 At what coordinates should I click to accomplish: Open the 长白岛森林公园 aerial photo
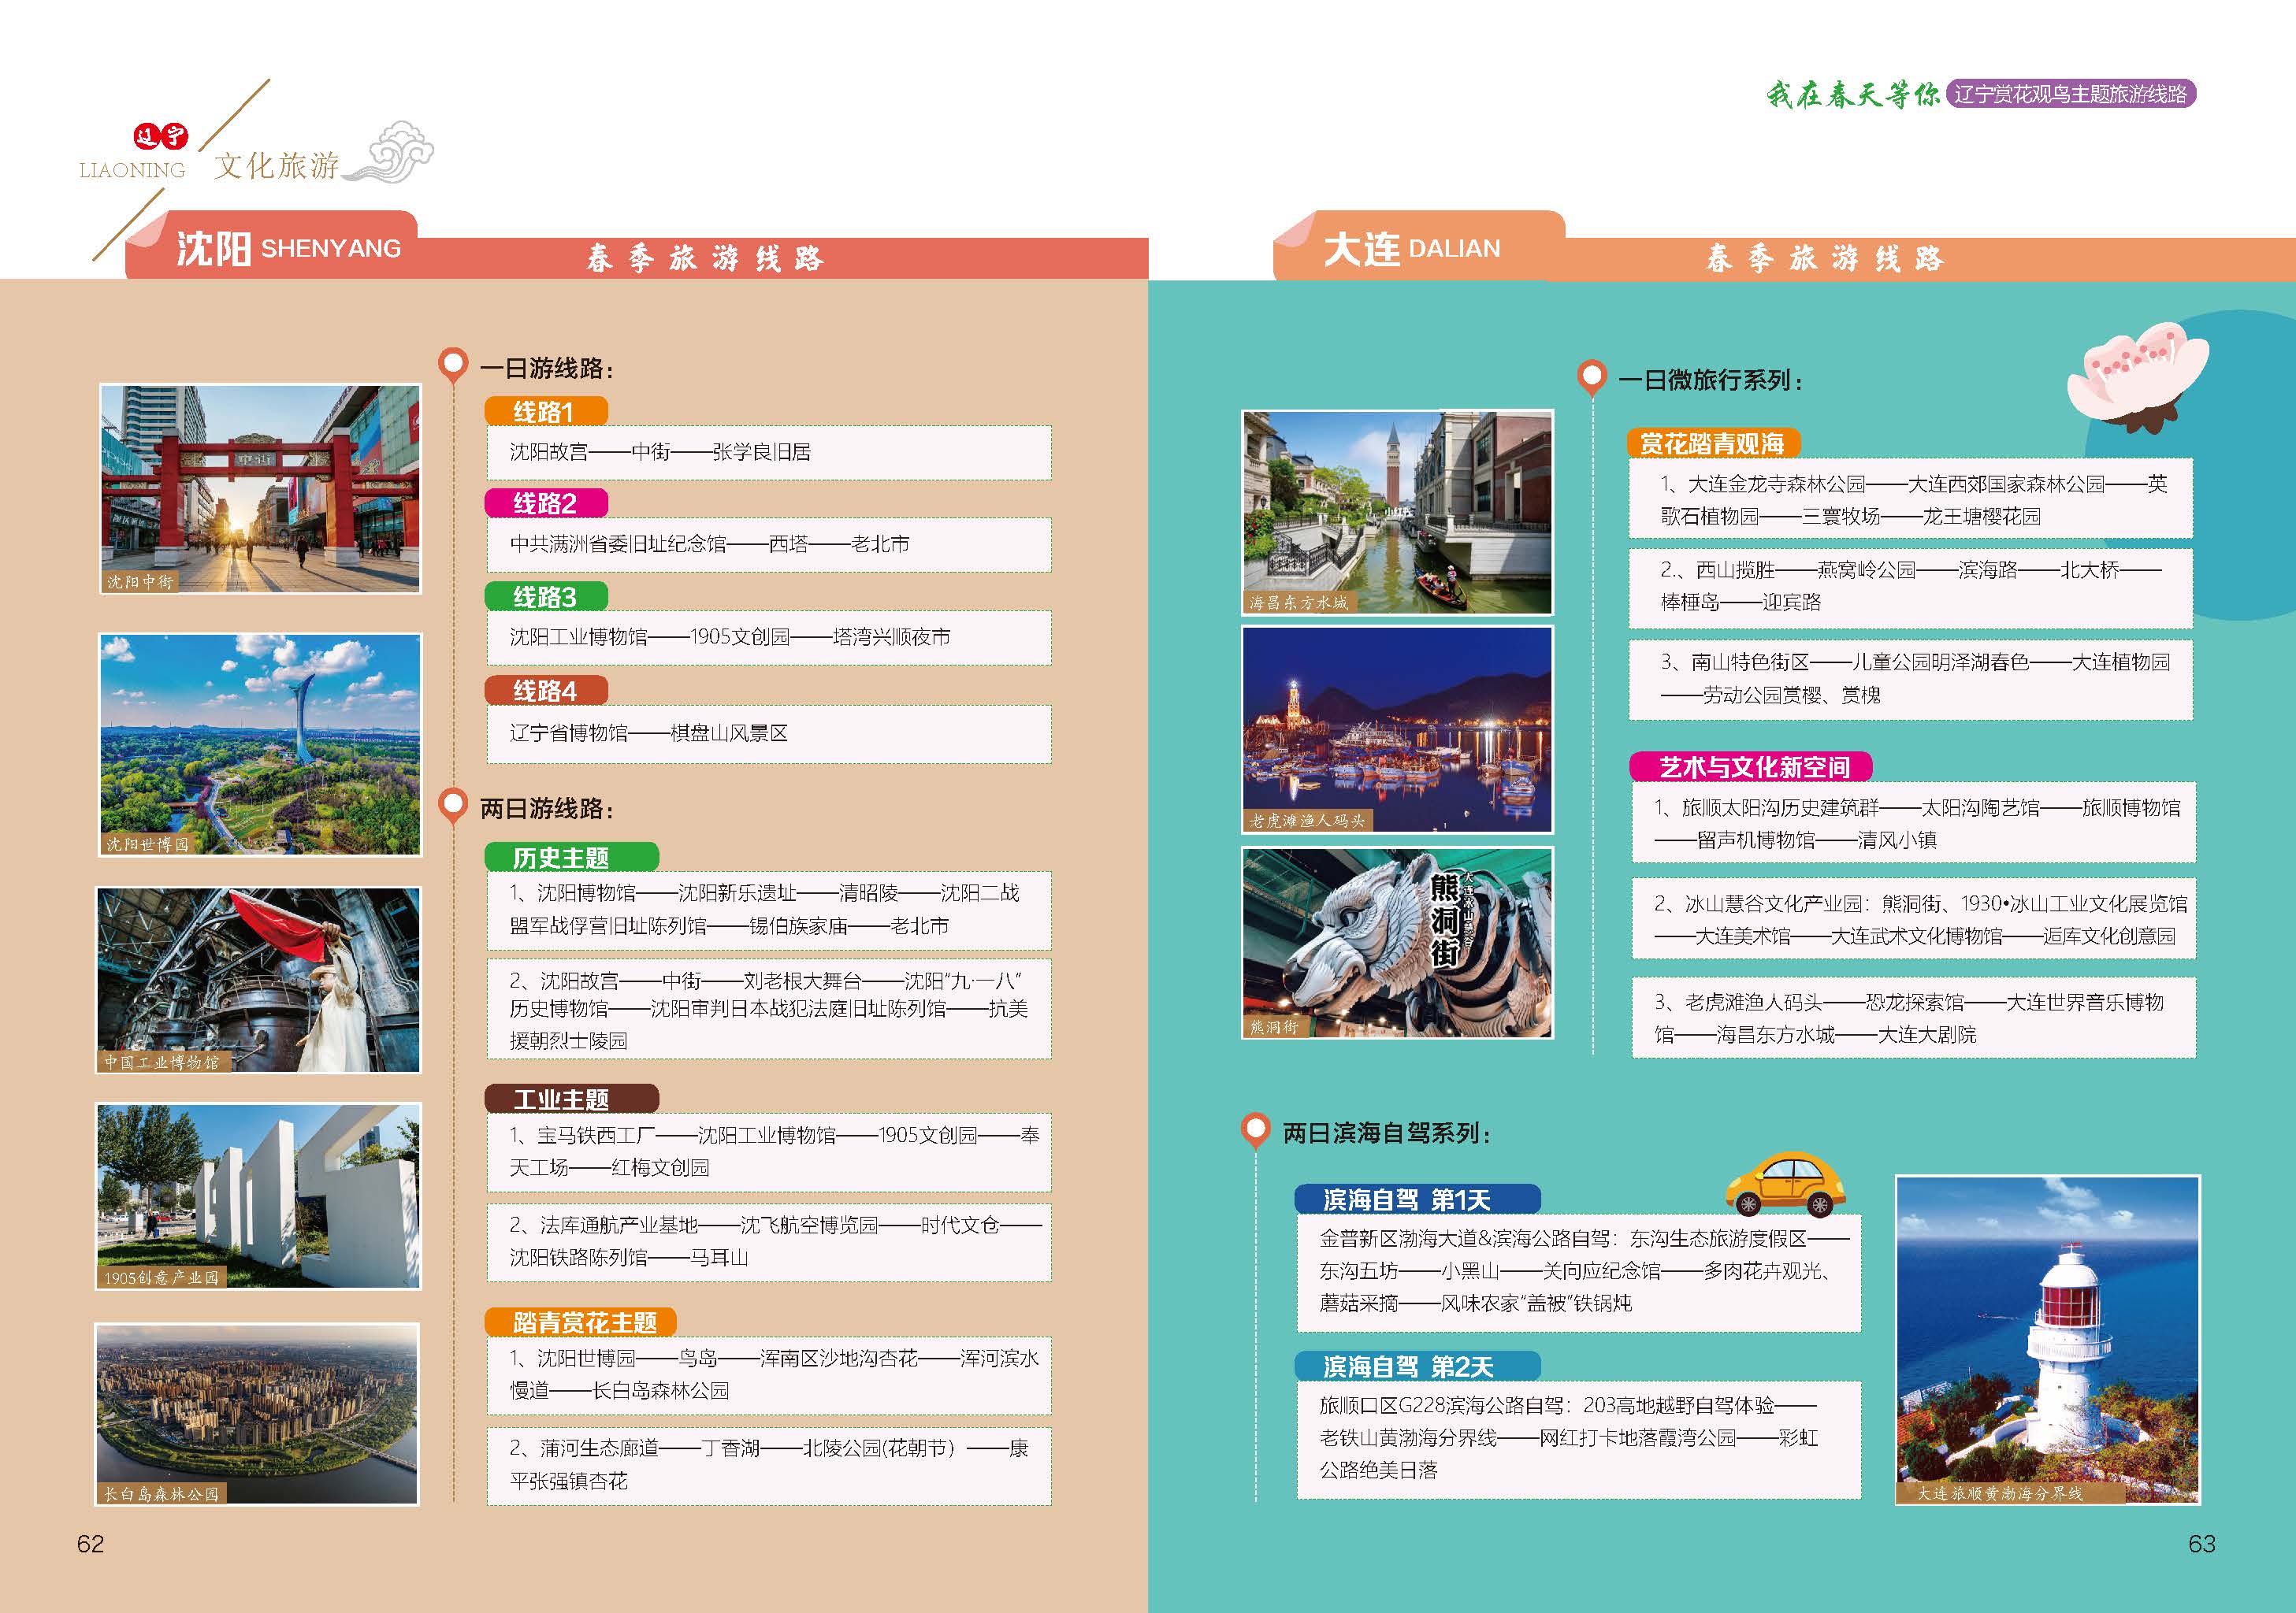(257, 1414)
